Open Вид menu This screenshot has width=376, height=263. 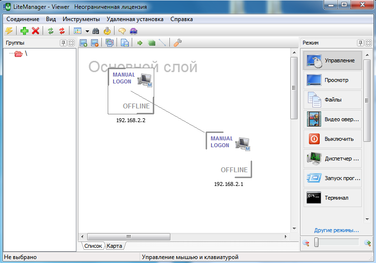click(x=51, y=19)
